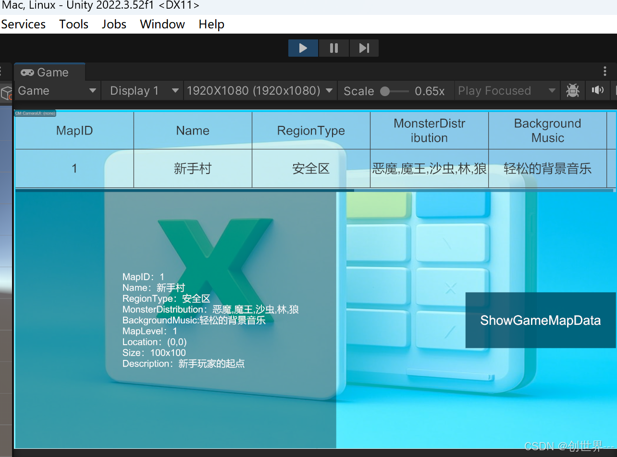Open the Help menu
The width and height of the screenshot is (617, 457).
pos(211,24)
